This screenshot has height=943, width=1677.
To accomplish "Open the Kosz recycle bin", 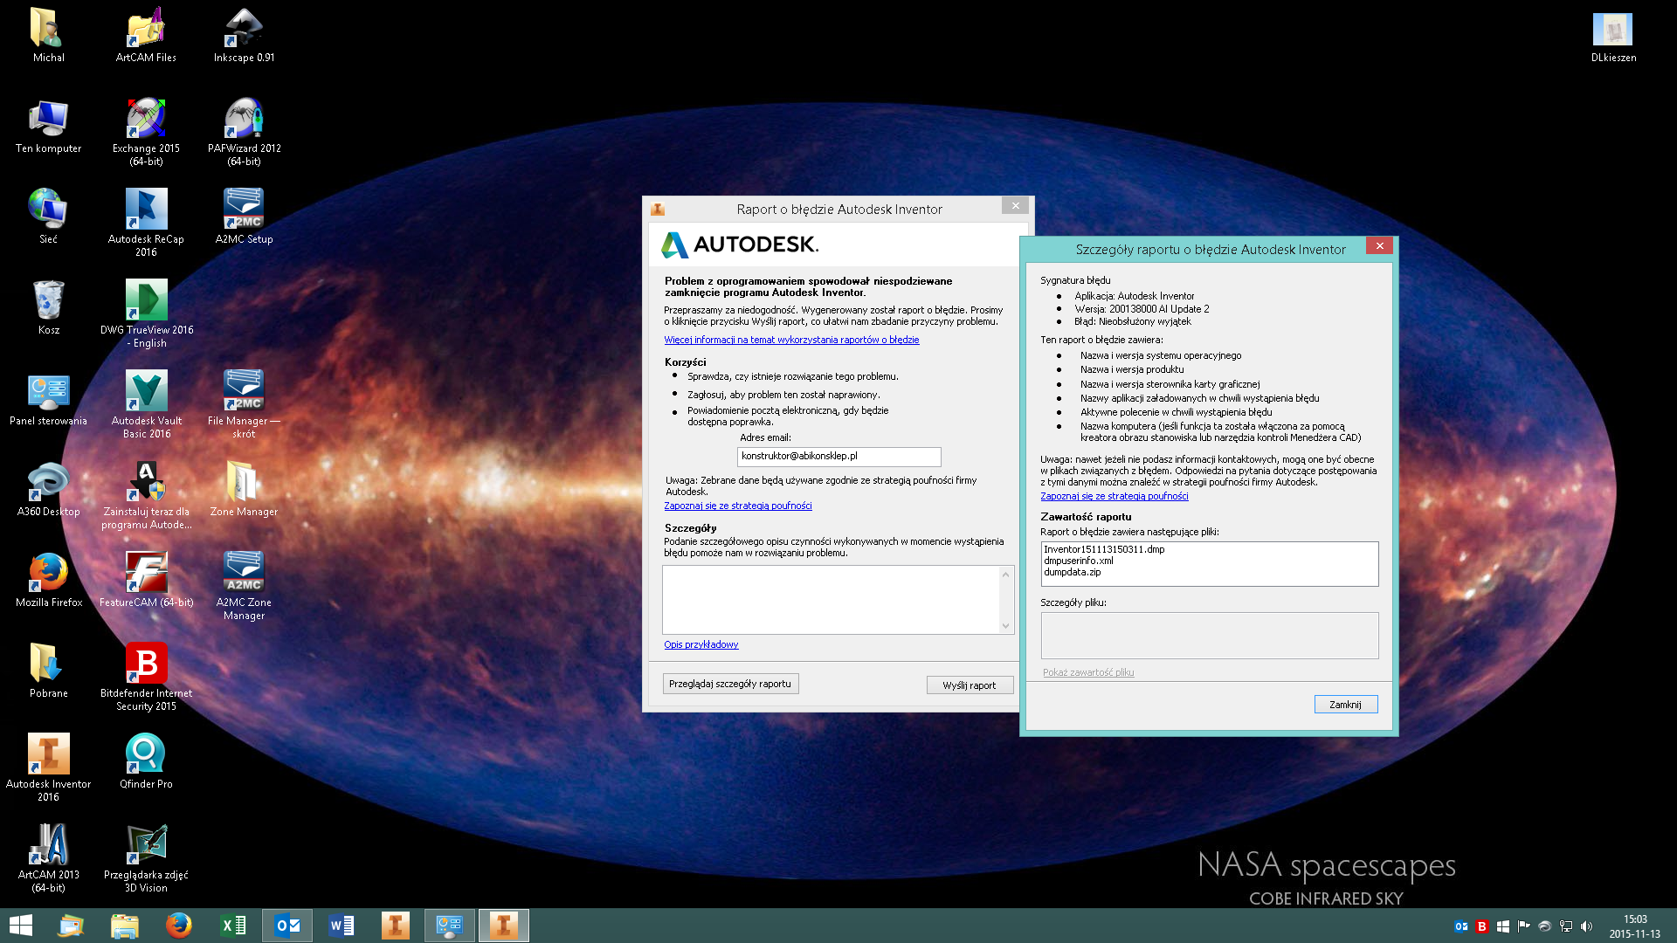I will pos(48,307).
